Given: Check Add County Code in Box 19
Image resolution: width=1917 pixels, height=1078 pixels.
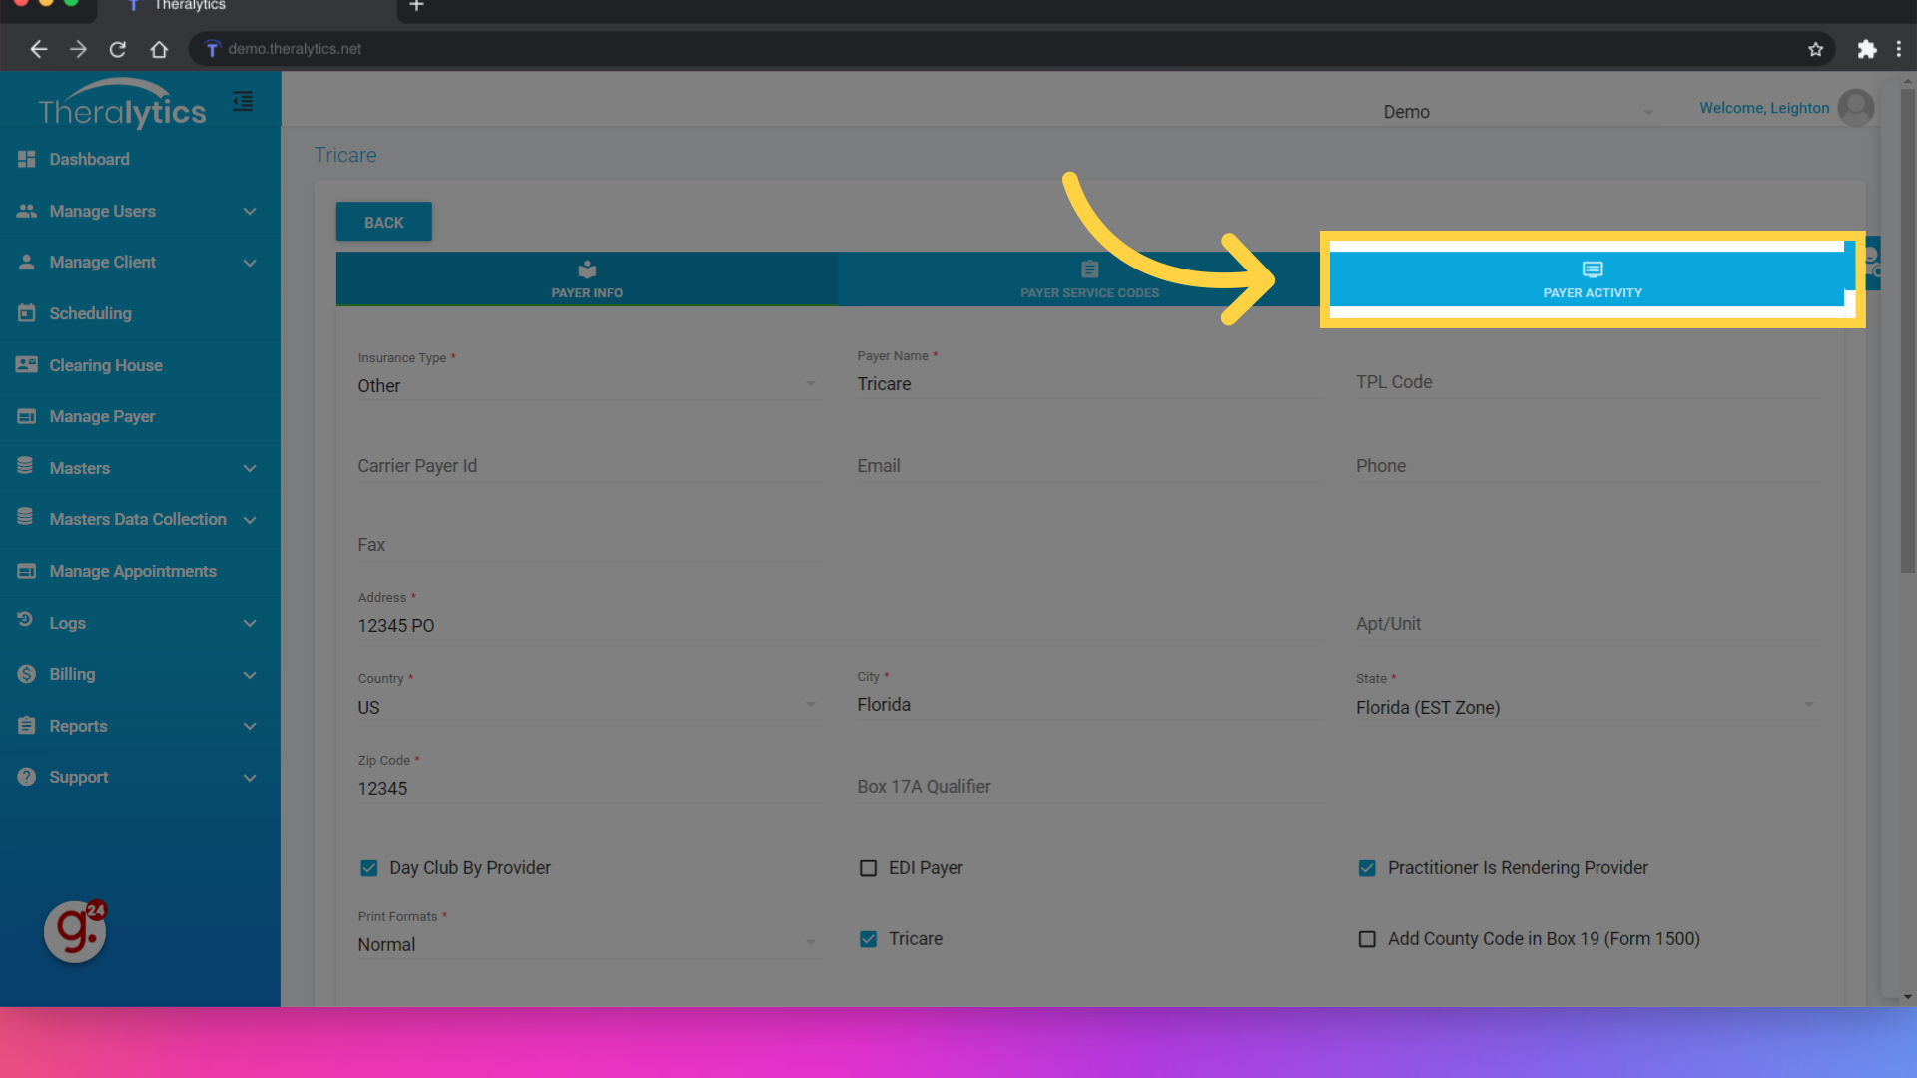Looking at the screenshot, I should tap(1367, 939).
